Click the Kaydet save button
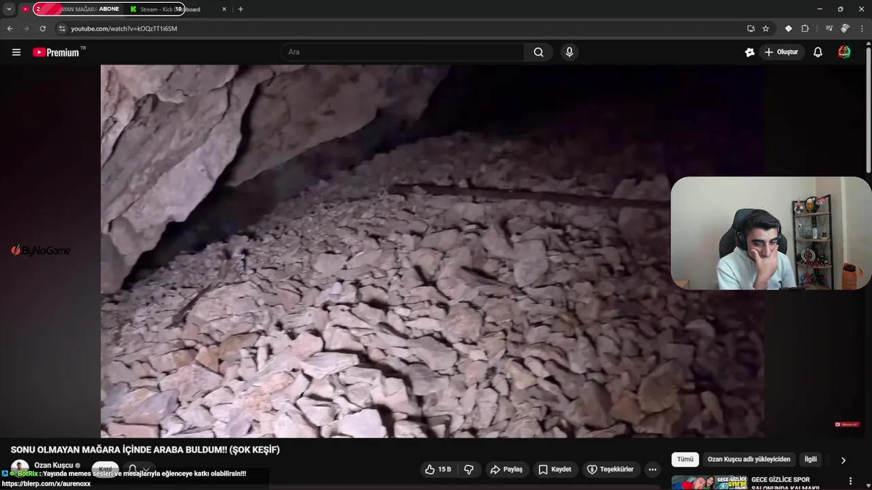Image resolution: width=872 pixels, height=490 pixels. point(555,470)
